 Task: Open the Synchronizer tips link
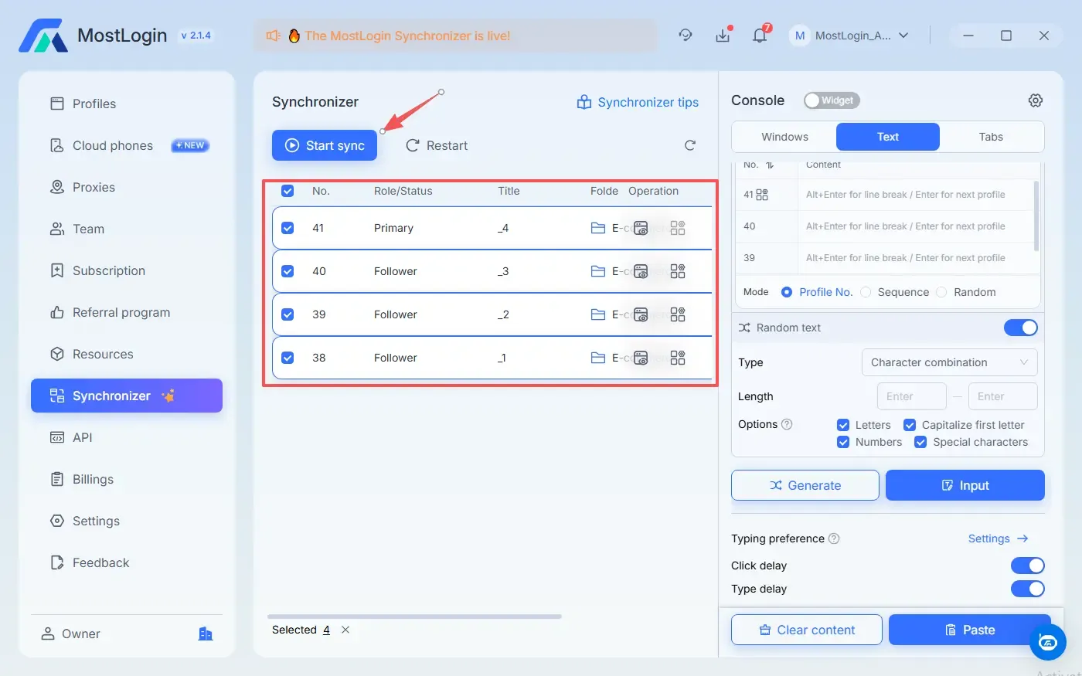pos(638,102)
